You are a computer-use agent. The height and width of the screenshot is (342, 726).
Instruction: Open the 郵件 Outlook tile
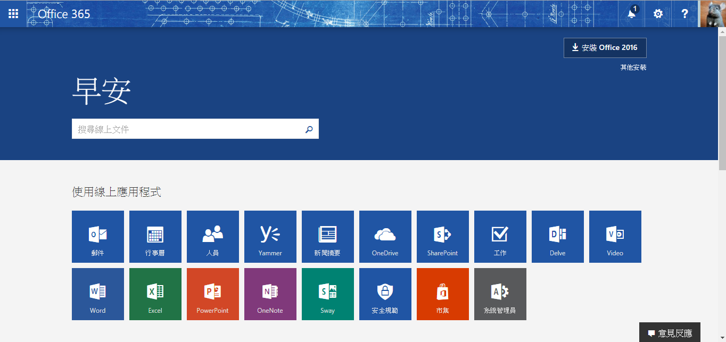pyautogui.click(x=98, y=237)
